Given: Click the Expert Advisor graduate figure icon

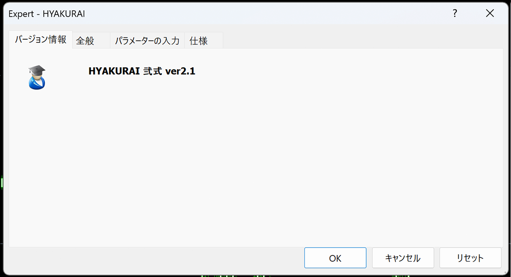Looking at the screenshot, I should tap(36, 77).
